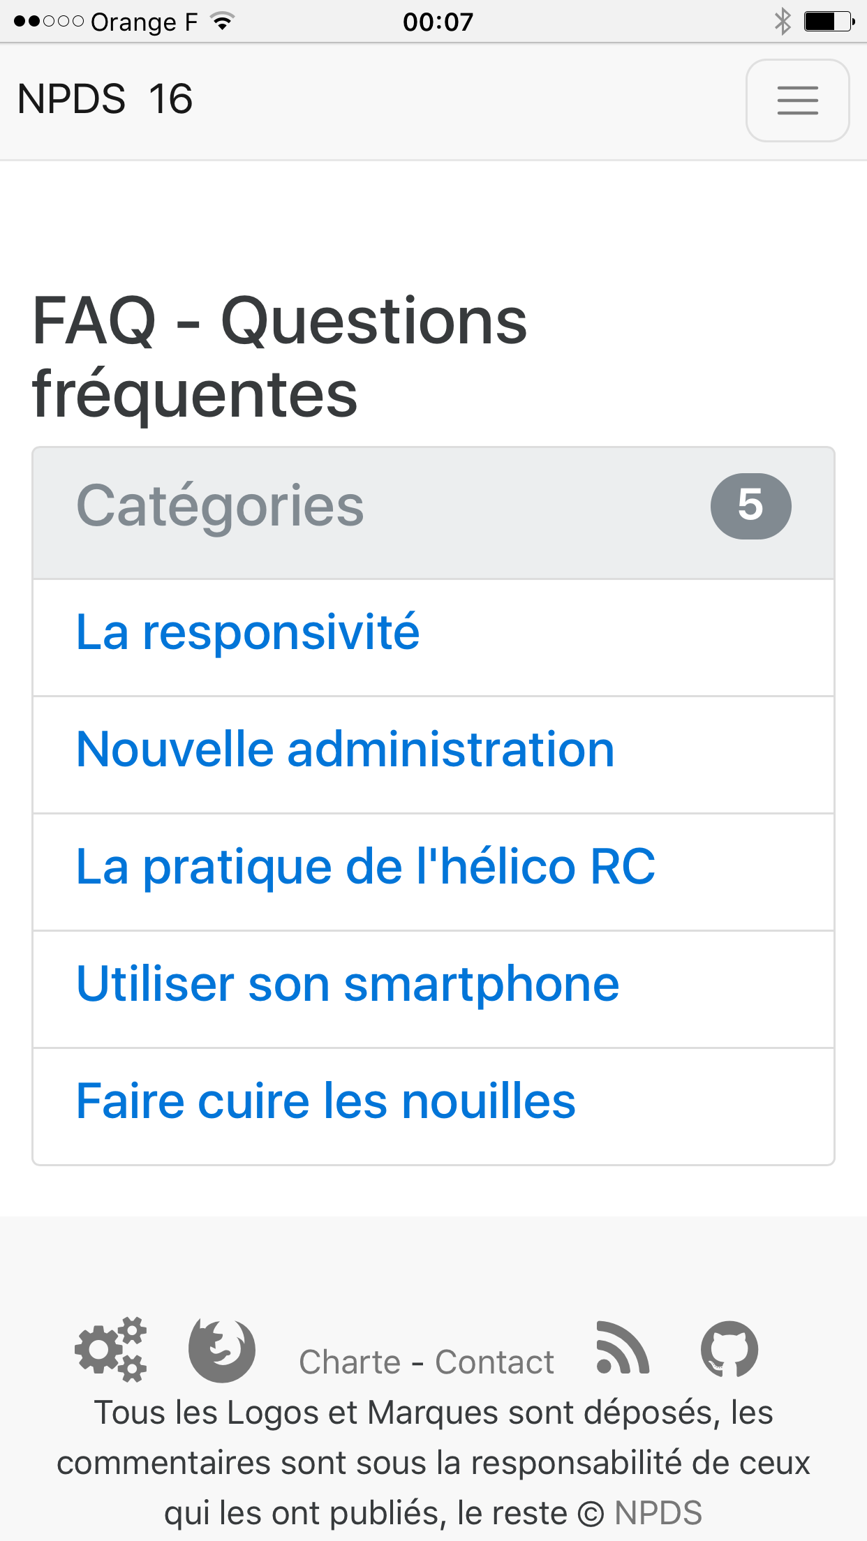
Task: Click the NPDS copyright link
Action: (658, 1513)
